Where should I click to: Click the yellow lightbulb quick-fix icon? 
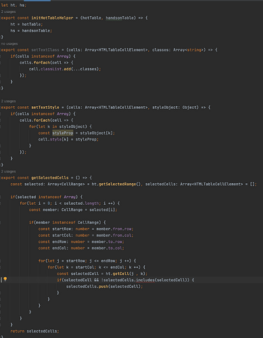pyautogui.click(x=5, y=279)
